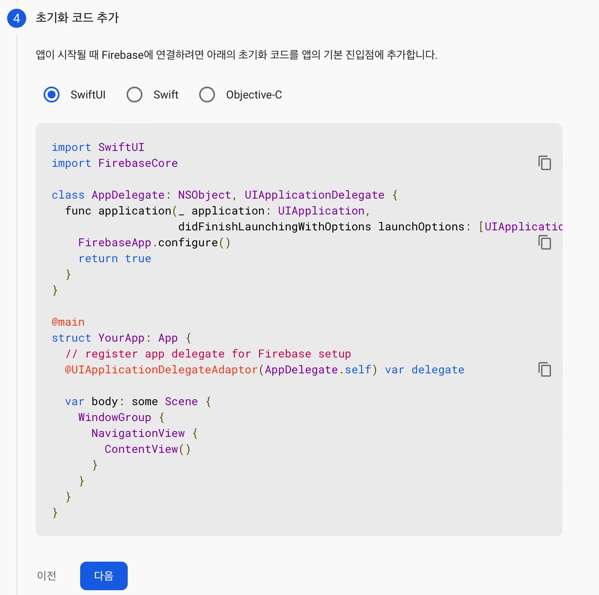Image resolution: width=599 pixels, height=595 pixels.
Task: Click the 다음 (Next) button
Action: click(x=104, y=576)
